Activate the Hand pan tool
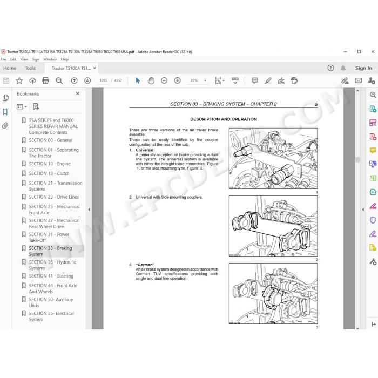 coord(151,80)
